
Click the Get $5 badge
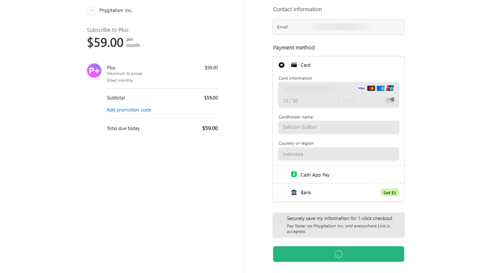pos(389,192)
